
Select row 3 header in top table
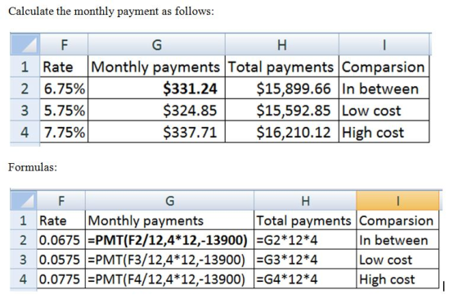tap(25, 111)
